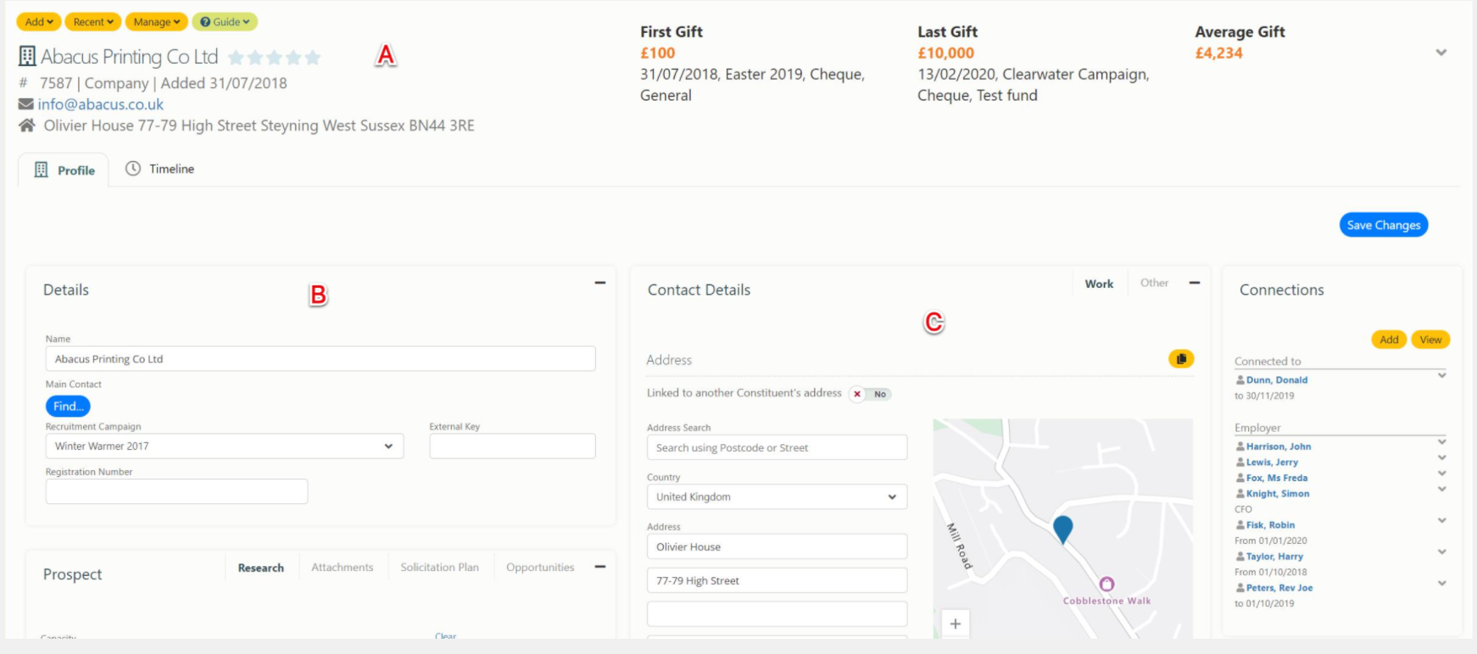Click Cobblestone Walk map marker
The image size is (1477, 654).
1106,584
